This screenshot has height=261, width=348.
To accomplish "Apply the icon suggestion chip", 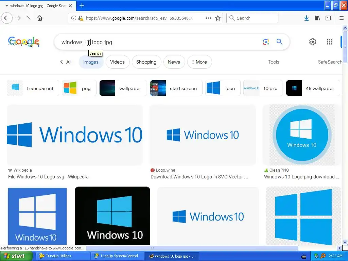I will click(x=223, y=88).
